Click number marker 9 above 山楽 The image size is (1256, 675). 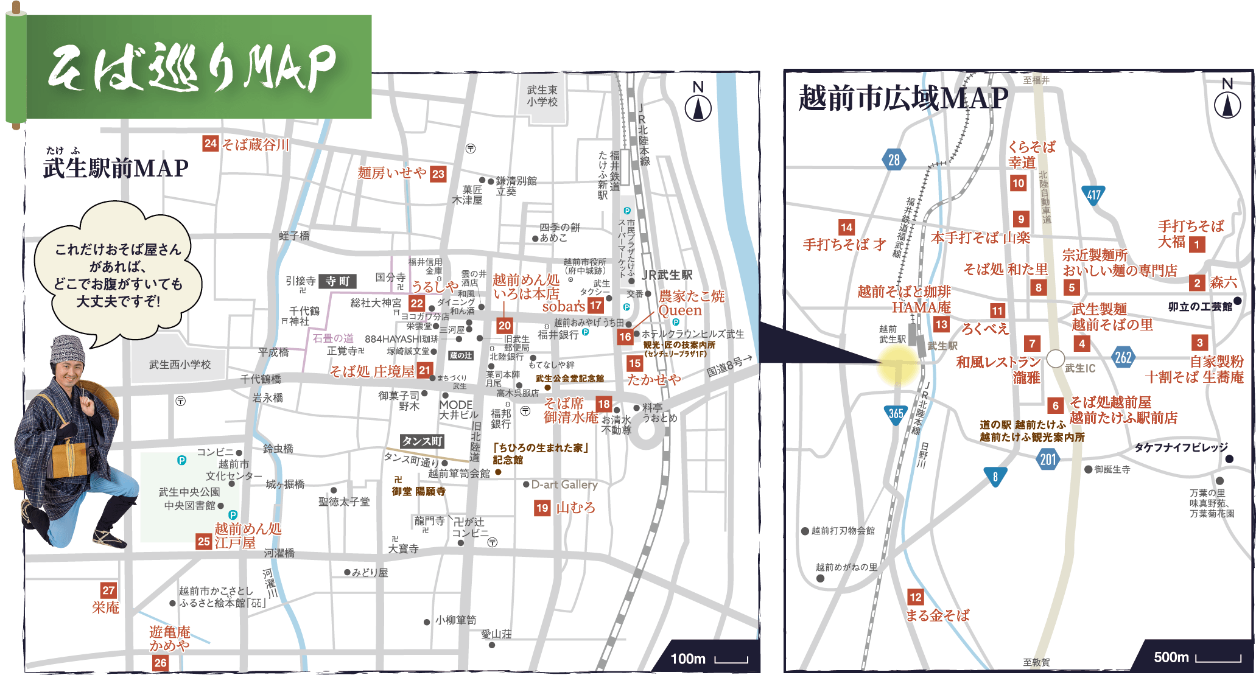(1021, 219)
